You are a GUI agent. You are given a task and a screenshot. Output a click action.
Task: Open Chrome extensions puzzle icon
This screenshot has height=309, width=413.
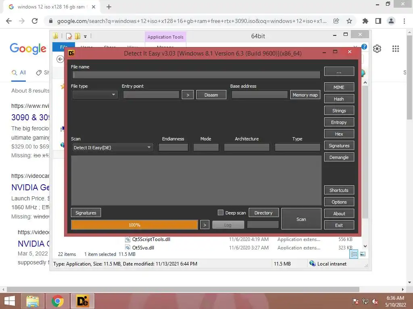pyautogui.click(x=365, y=21)
